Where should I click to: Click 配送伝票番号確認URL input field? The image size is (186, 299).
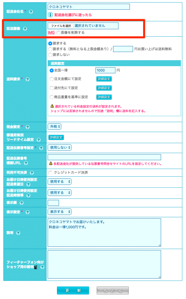[x=104, y=157]
